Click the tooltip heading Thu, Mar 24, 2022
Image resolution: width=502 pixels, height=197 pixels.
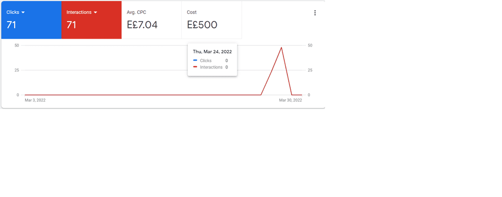click(x=212, y=52)
